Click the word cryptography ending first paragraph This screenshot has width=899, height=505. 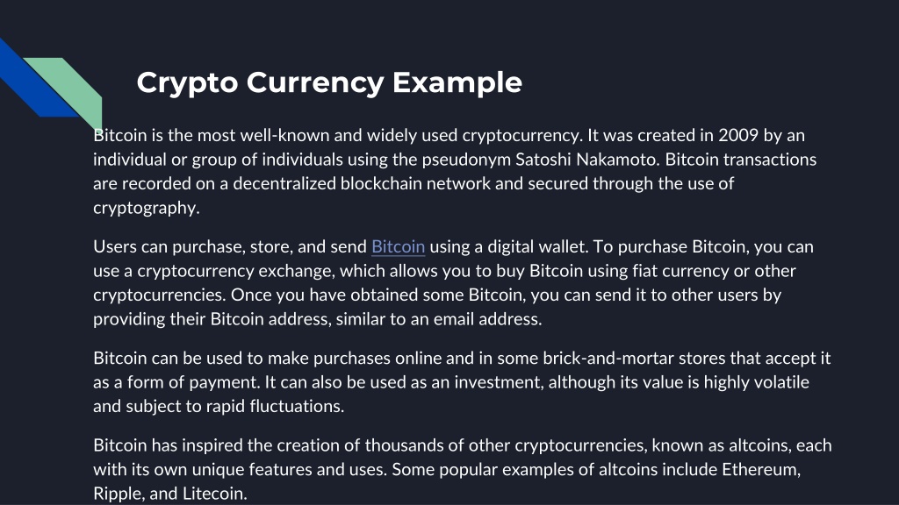[147, 208]
